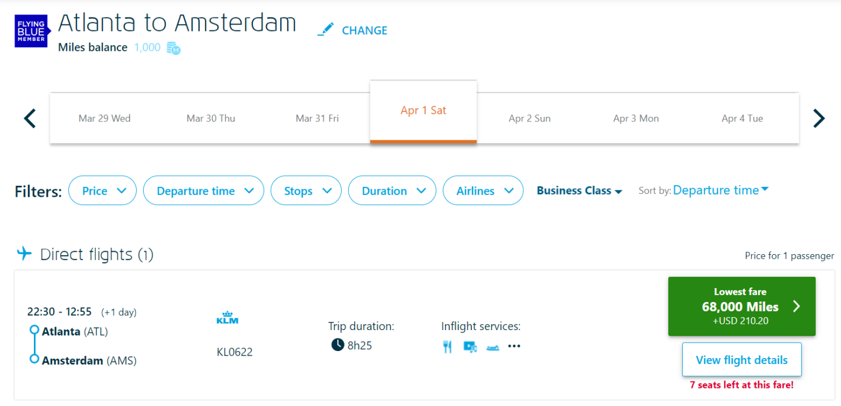This screenshot has height=406, width=841.
Task: Expand the Airlines filter dropdown
Action: (482, 191)
